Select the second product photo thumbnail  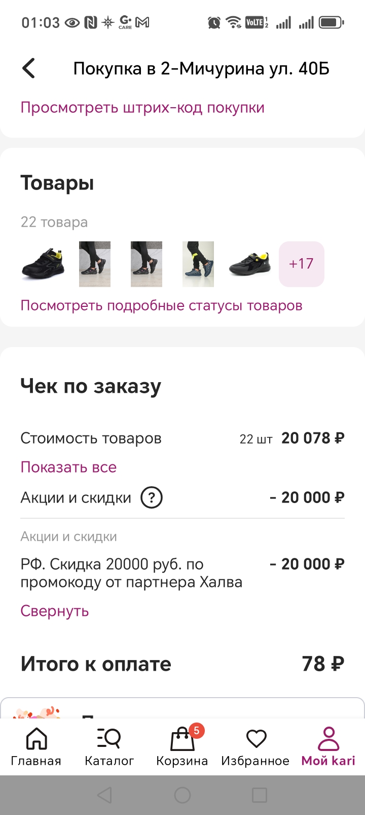[95, 264]
